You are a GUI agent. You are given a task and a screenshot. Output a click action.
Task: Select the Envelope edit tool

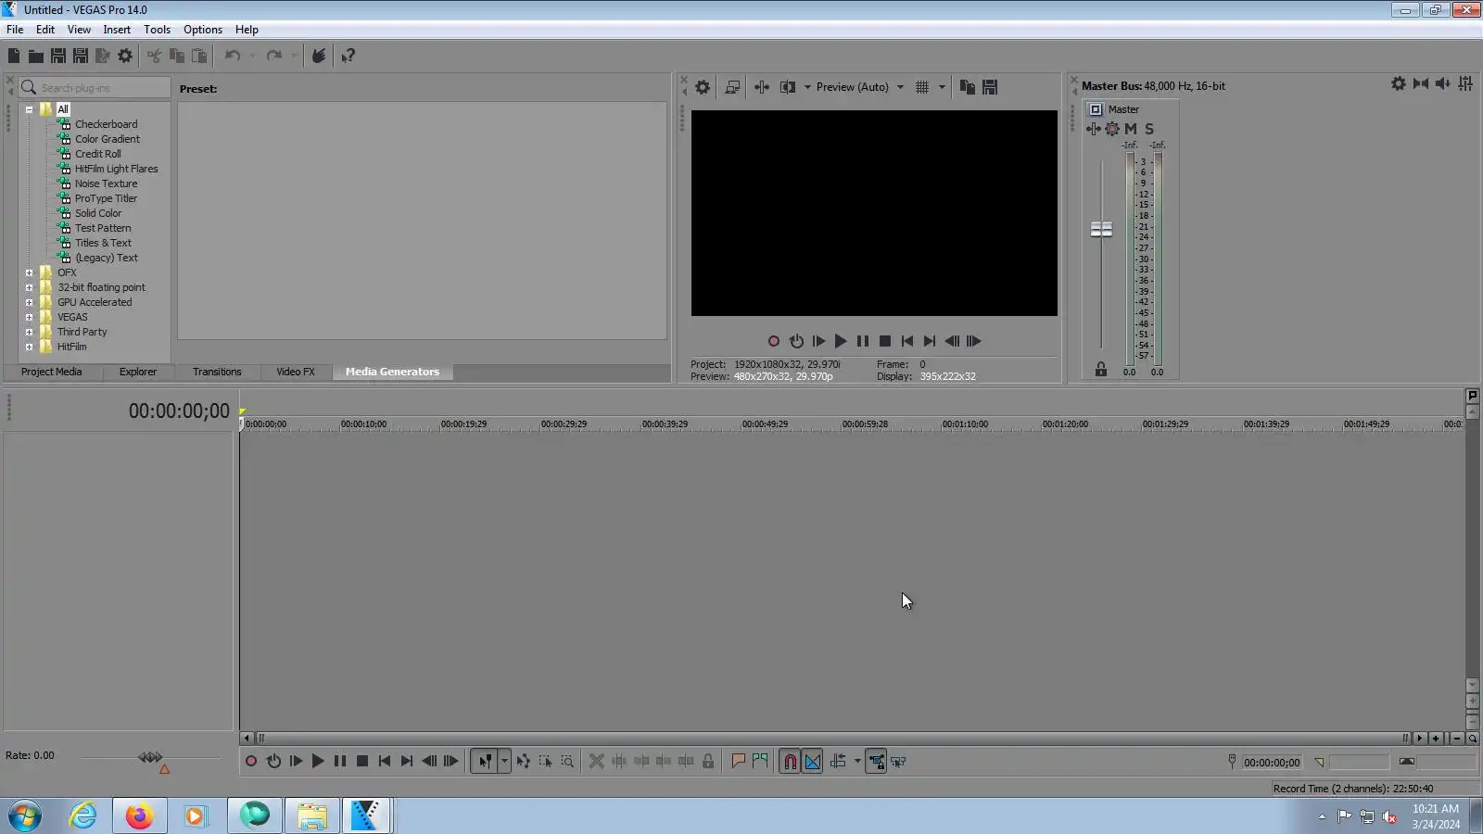tap(524, 762)
